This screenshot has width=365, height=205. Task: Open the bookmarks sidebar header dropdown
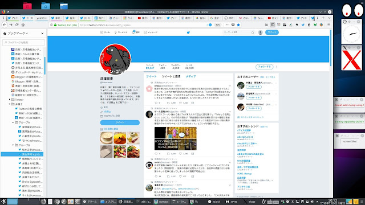18,34
